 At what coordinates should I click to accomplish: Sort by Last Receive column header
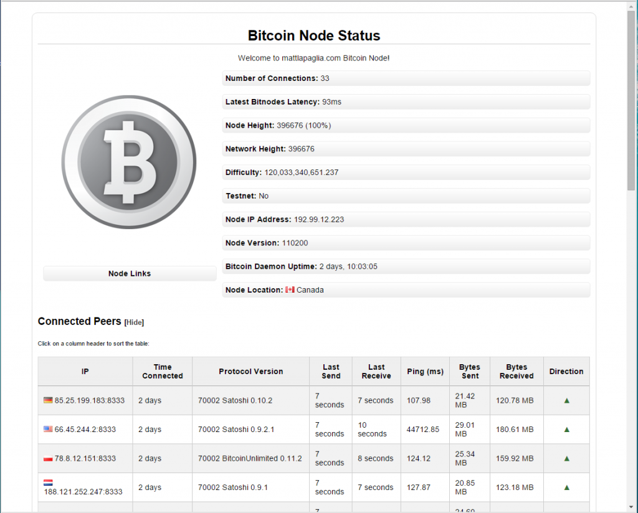(x=376, y=371)
